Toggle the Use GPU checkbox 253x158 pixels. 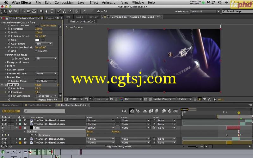[36, 51]
